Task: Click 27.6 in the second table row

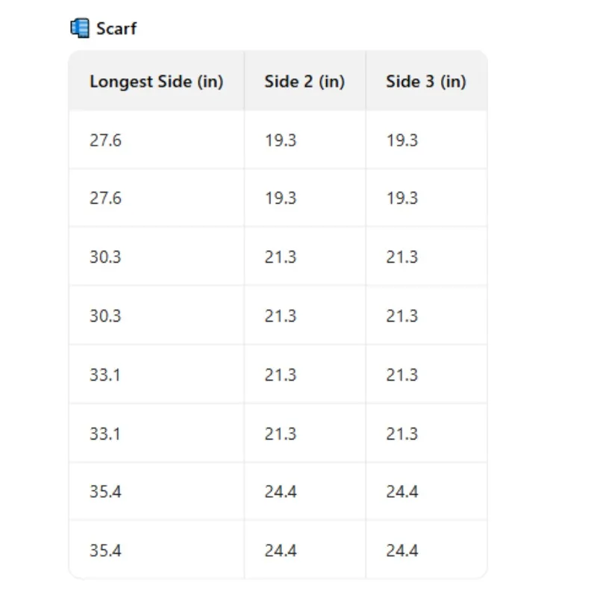Action: pos(105,199)
